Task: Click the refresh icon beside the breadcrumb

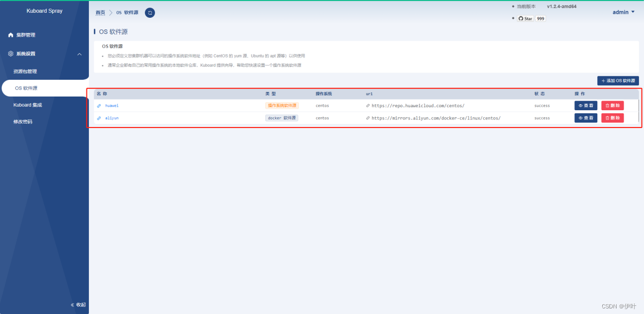Action: pyautogui.click(x=150, y=13)
